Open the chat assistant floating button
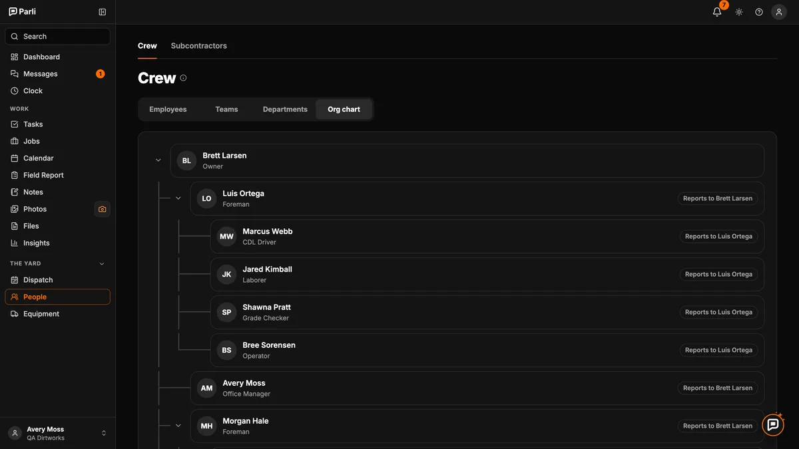Screen dimensions: 799x449 click(773, 425)
